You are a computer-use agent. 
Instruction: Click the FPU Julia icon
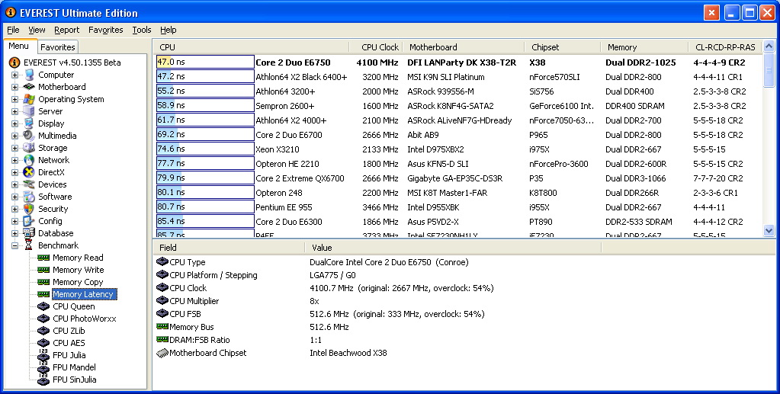point(43,354)
